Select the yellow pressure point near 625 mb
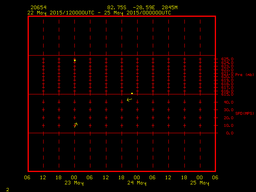Screen dimensions: 256x192 75,60
